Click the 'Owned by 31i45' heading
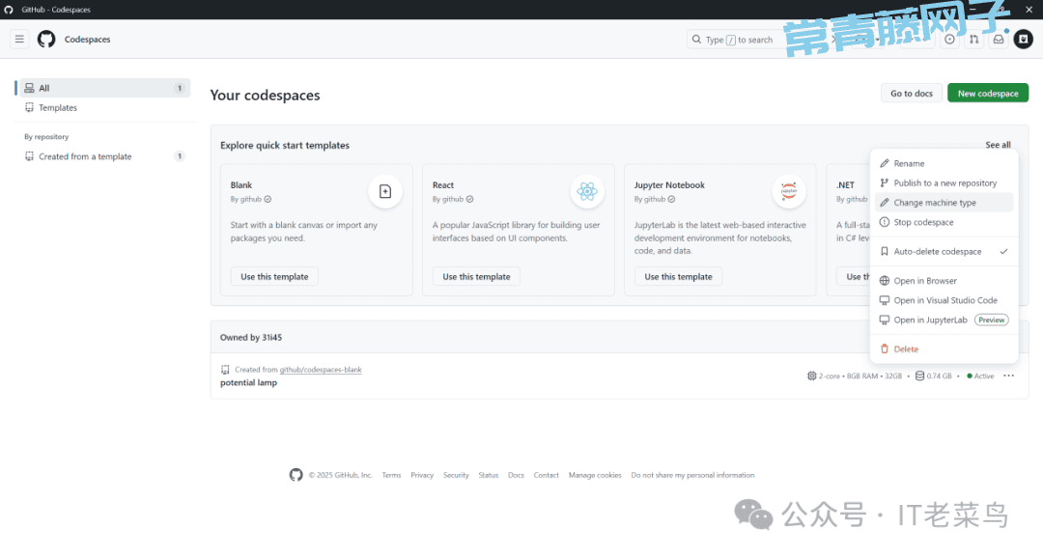The image size is (1043, 557). coord(251,338)
